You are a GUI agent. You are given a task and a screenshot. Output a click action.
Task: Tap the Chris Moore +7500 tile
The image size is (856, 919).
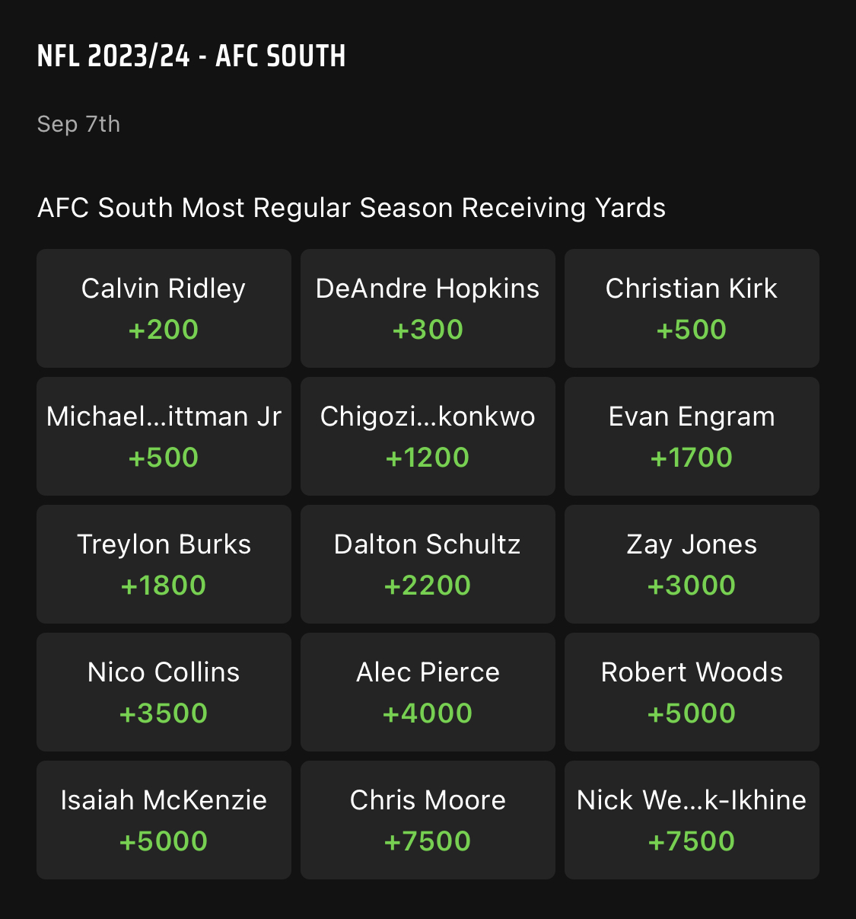(428, 819)
